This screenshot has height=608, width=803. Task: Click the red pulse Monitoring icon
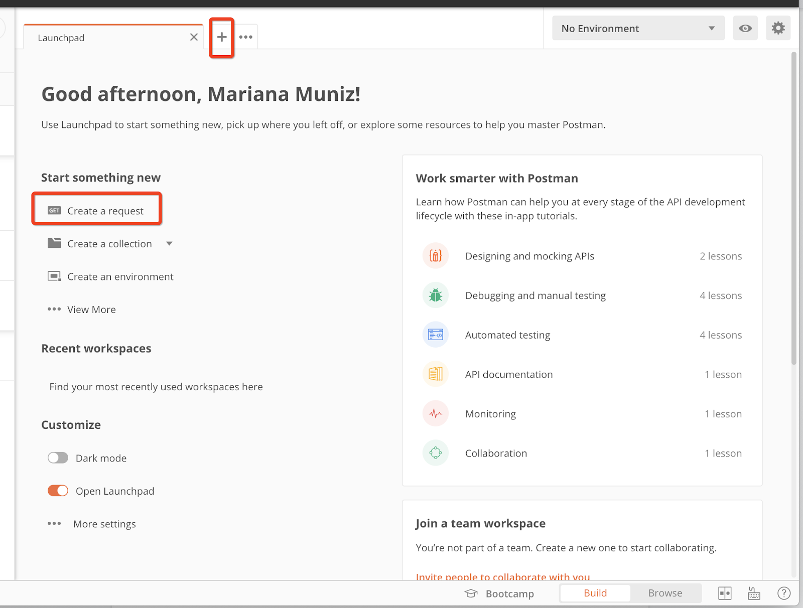[436, 413]
